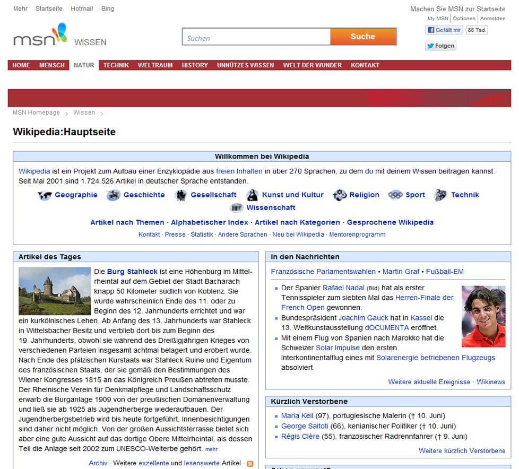Open Weitere aktuelle Ereignisse
The width and height of the screenshot is (519, 469).
click(x=429, y=382)
